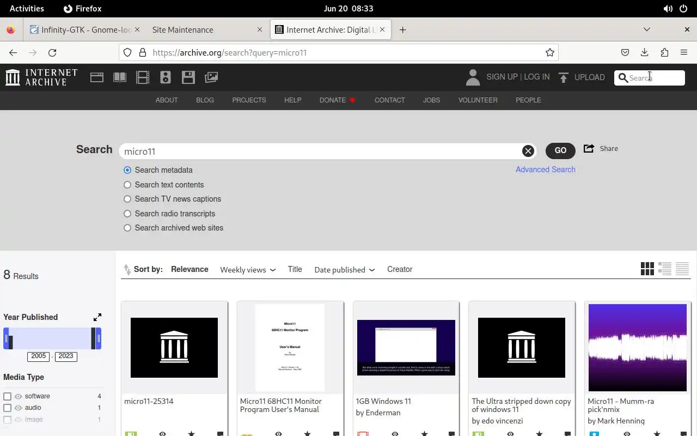The width and height of the screenshot is (697, 436).
Task: Open the system status menu
Action: coord(676,9)
